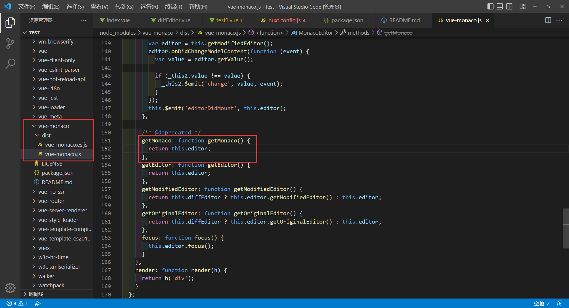This screenshot has width=569, height=308.
Task: Click braces icon of package.json in tree
Action: (36, 173)
